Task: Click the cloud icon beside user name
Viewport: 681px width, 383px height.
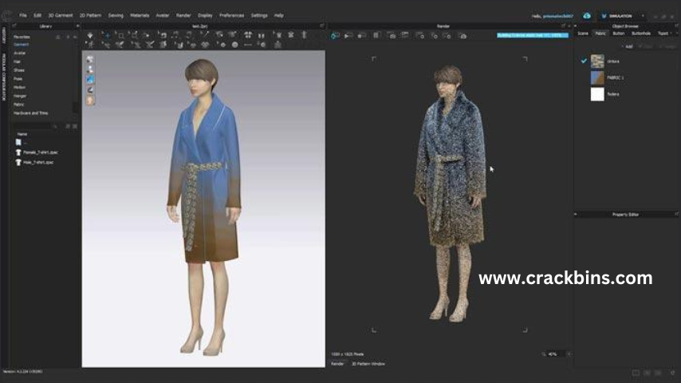Action: pyautogui.click(x=587, y=15)
